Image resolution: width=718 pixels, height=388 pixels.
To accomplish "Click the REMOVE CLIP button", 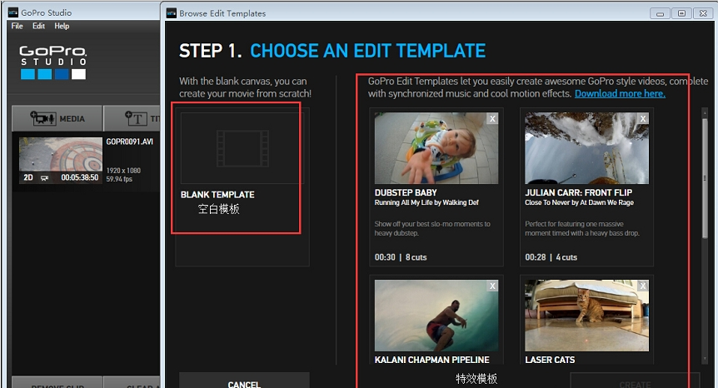I will tap(57, 383).
